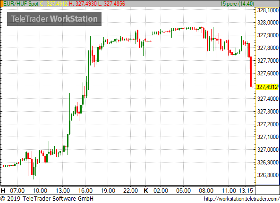Click the yellow current price tag 327,4912

tap(267, 87)
